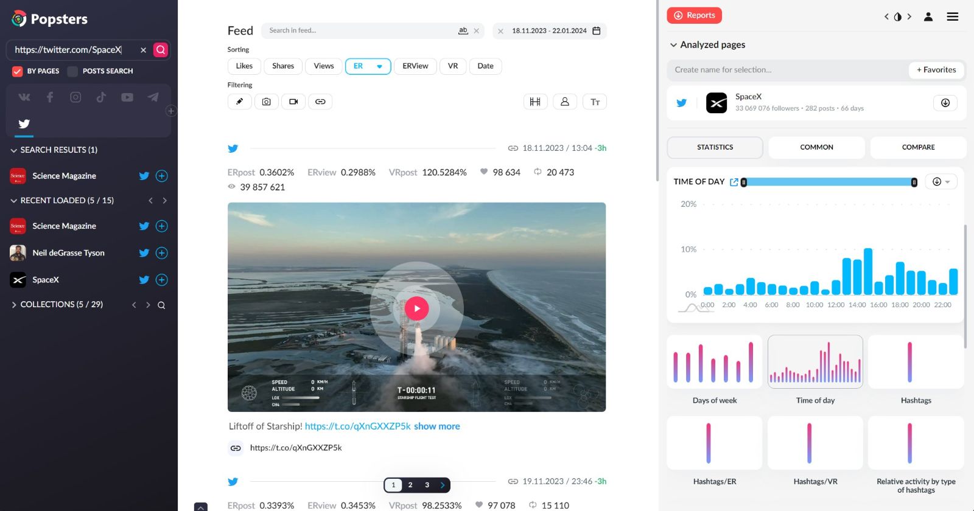
Task: Run search with pink magnifier button
Action: [x=161, y=50]
